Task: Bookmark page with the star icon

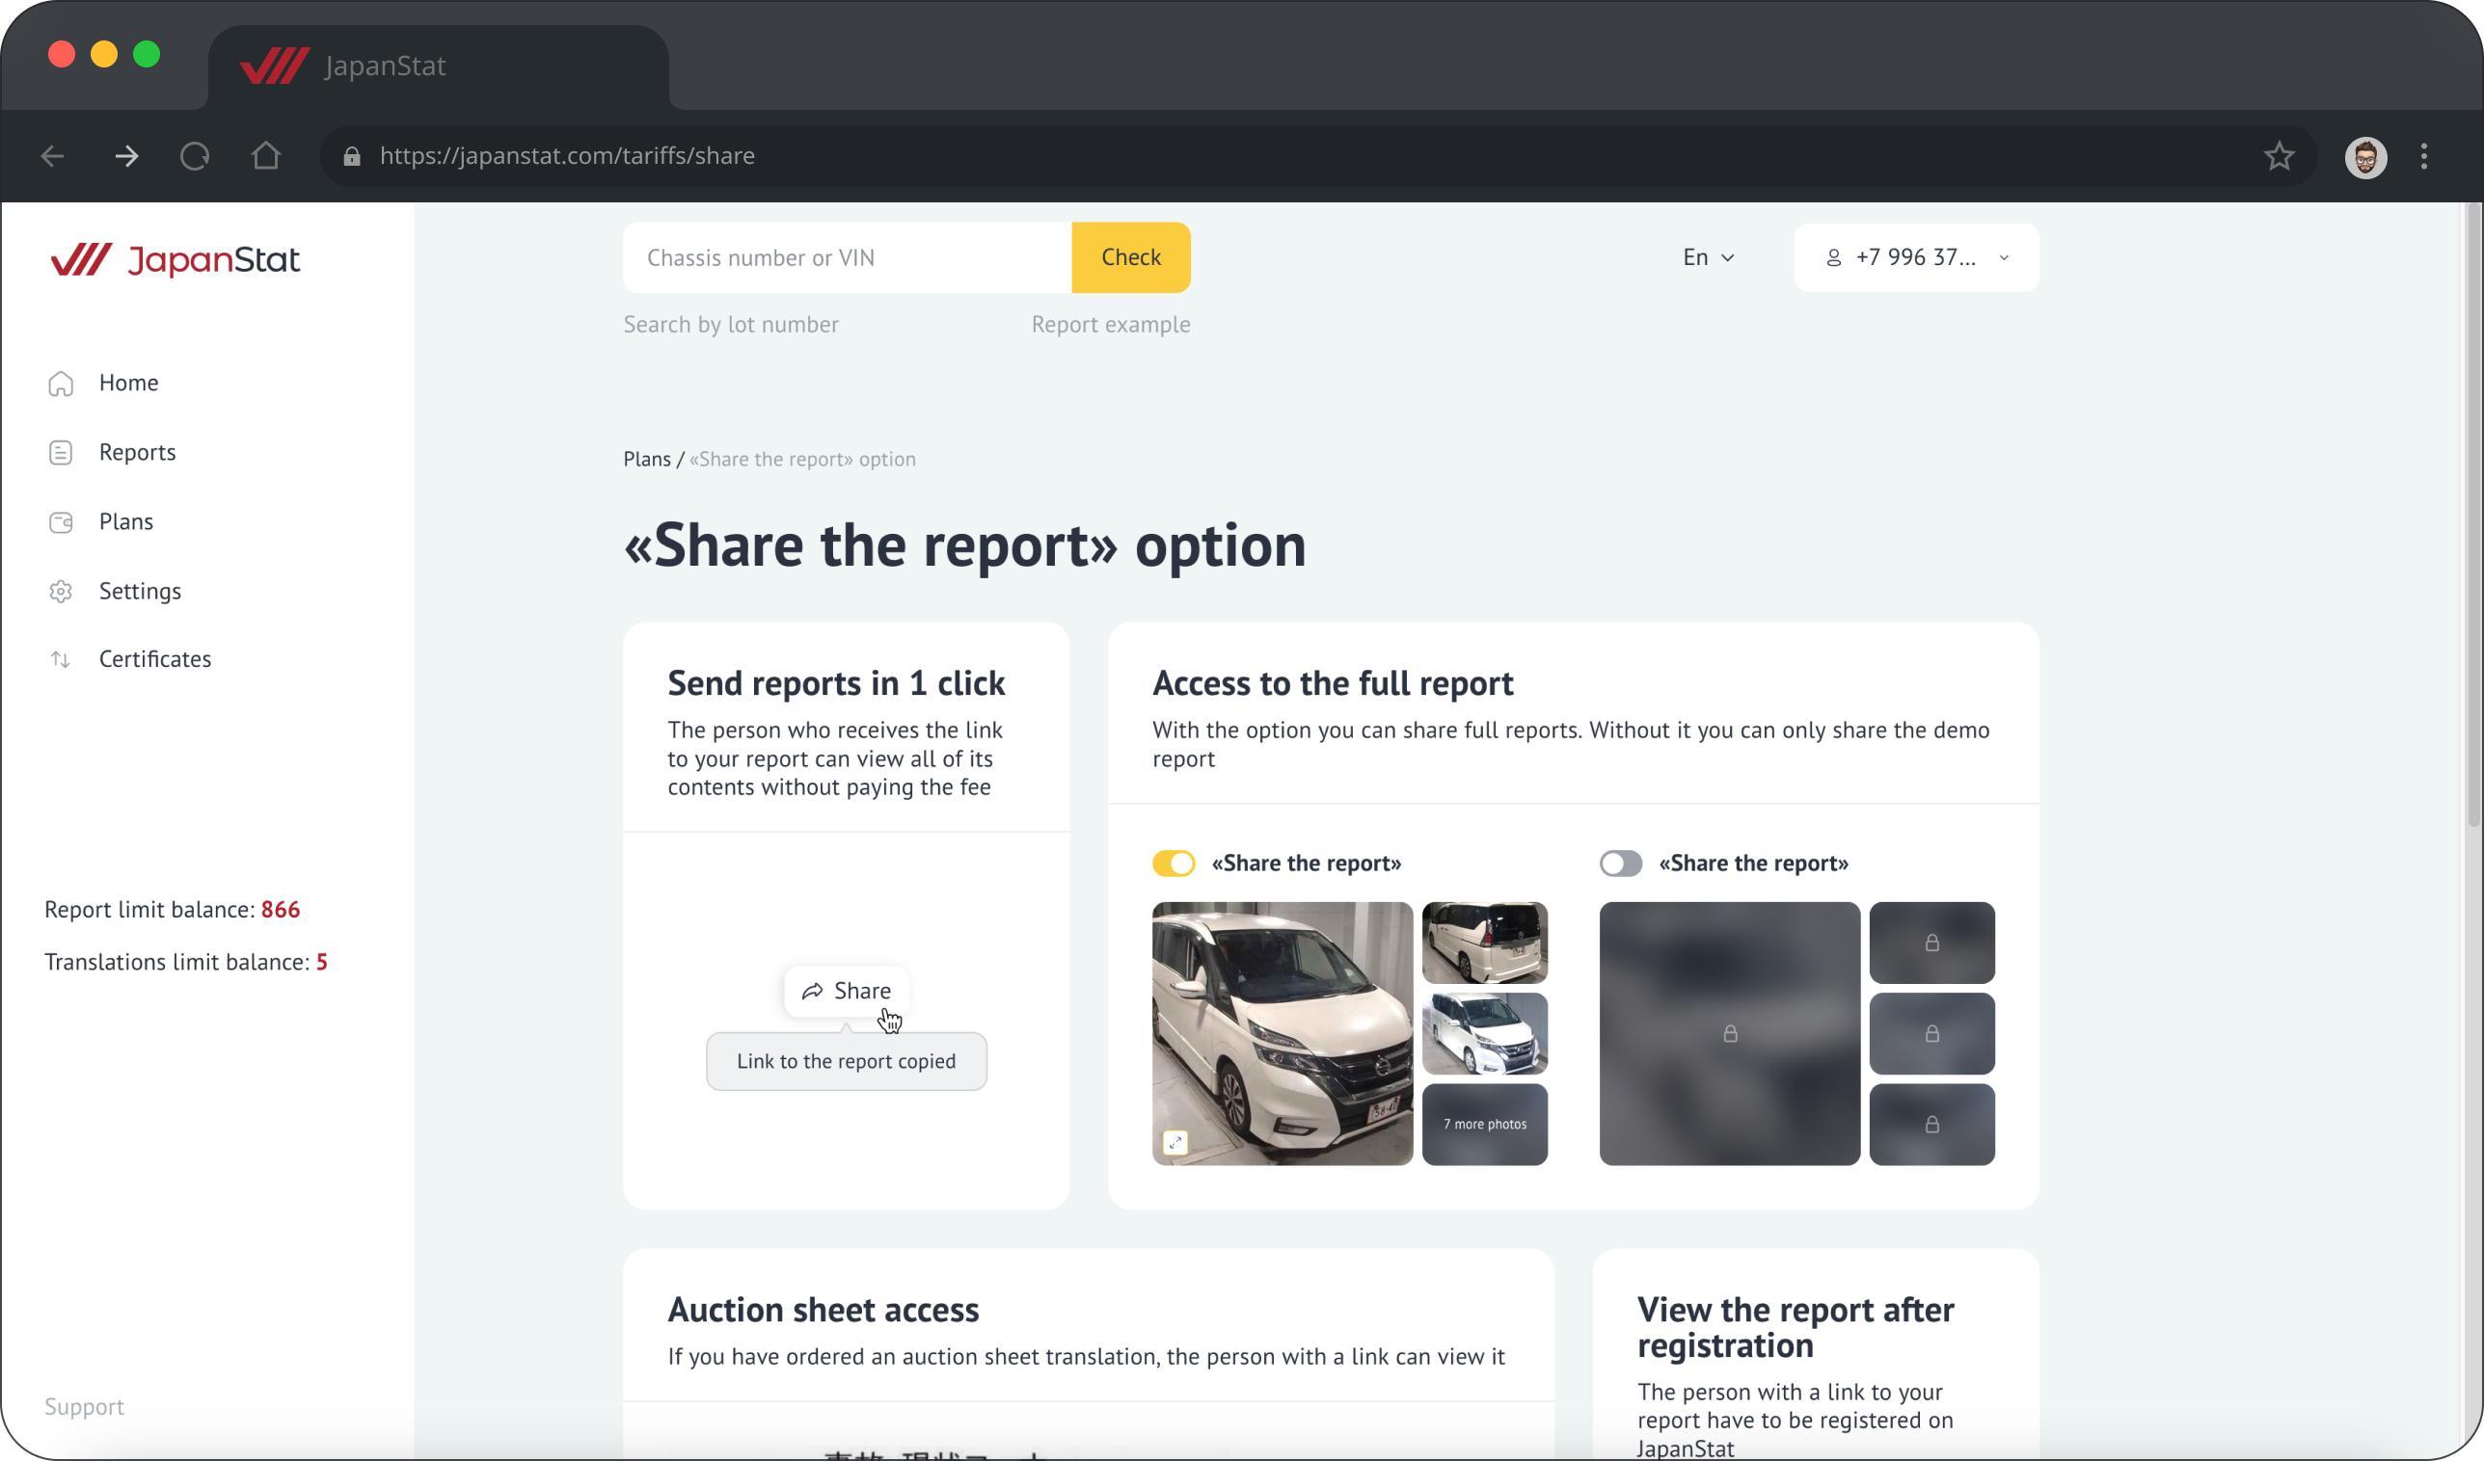Action: click(x=2279, y=156)
